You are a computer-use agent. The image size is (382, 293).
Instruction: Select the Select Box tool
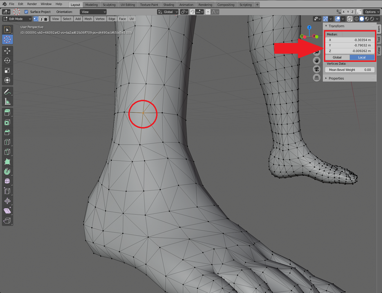click(x=7, y=29)
